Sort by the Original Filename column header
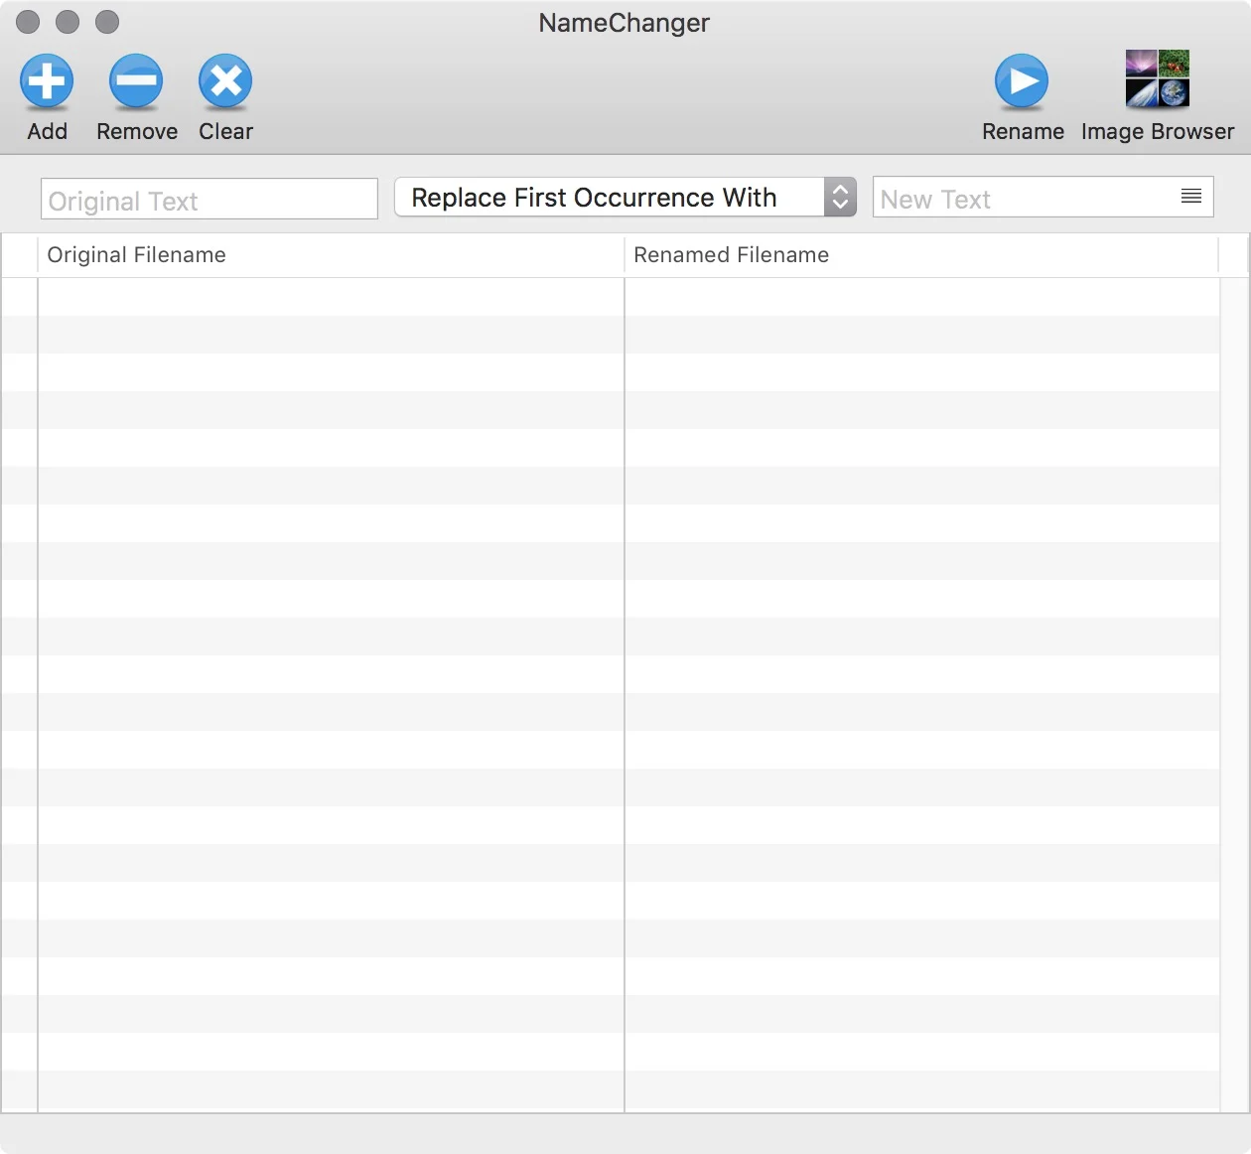 pos(331,255)
